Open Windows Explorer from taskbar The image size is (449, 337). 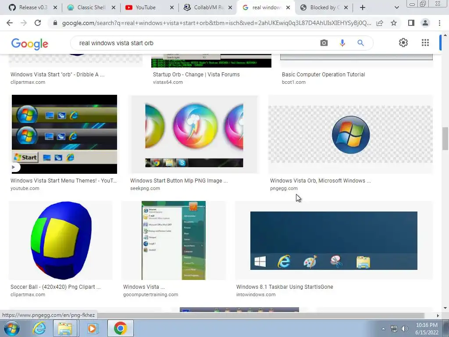point(65,328)
